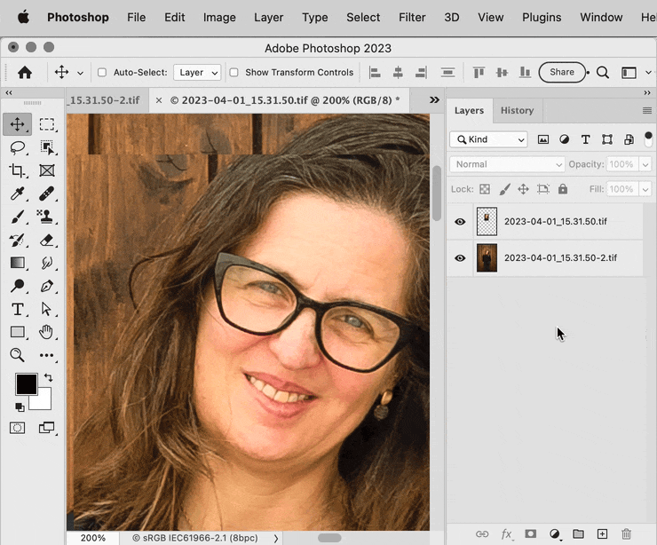Open the Search magnifier in options bar
The height and width of the screenshot is (545, 657).
tap(603, 73)
